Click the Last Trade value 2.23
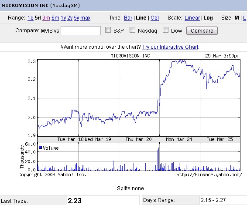Image resolution: width=247 pixels, height=205 pixels. pos(75,201)
